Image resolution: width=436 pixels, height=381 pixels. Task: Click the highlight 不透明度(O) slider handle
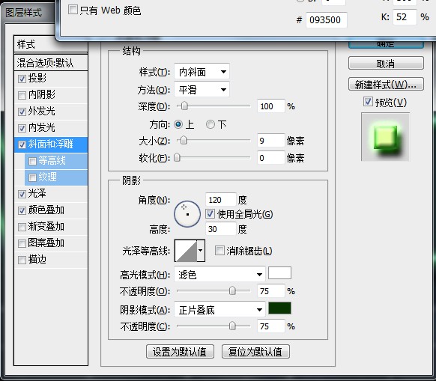[232, 291]
